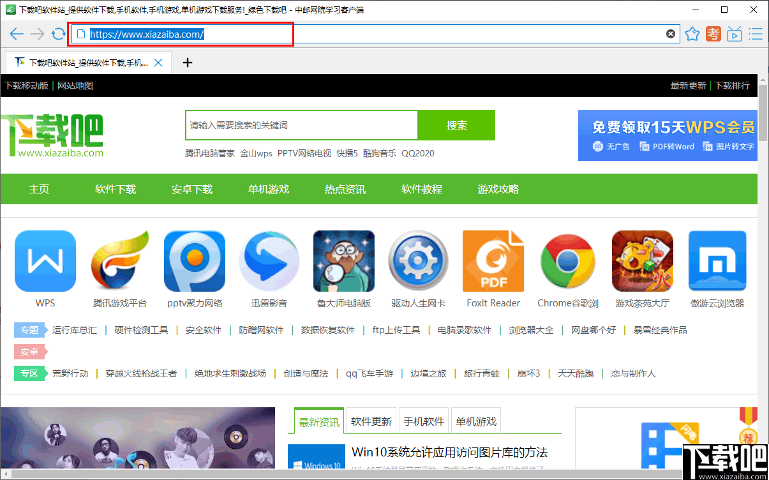This screenshot has width=769, height=480.
Task: Open the 迅雷影音 app icon
Action: 269,260
